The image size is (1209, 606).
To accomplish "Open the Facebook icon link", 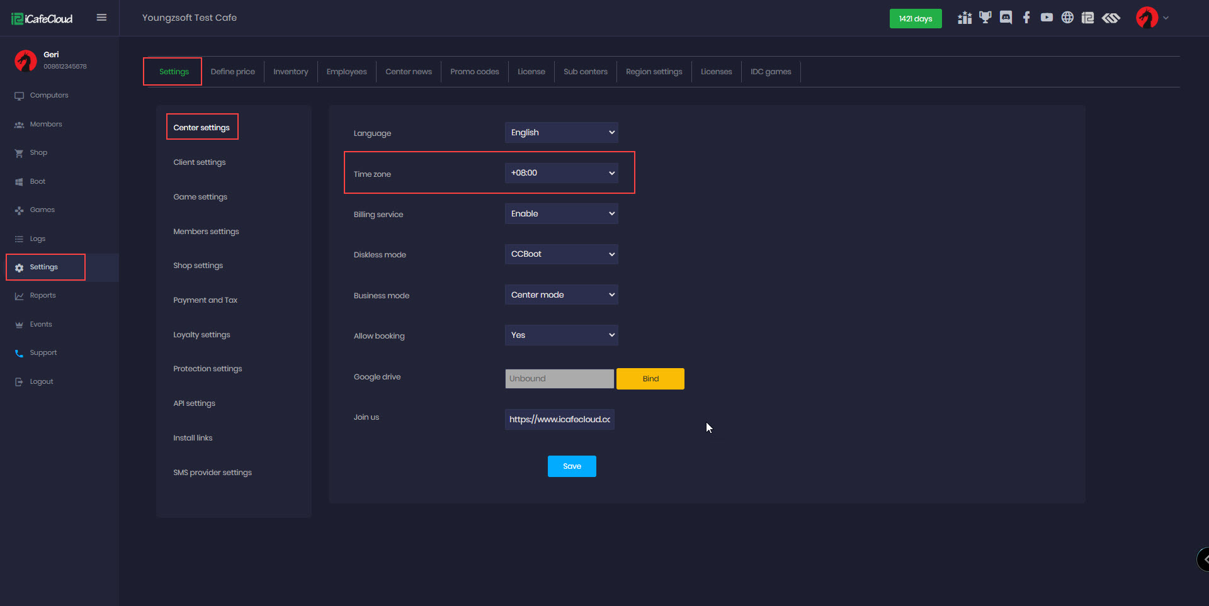I will pyautogui.click(x=1026, y=18).
